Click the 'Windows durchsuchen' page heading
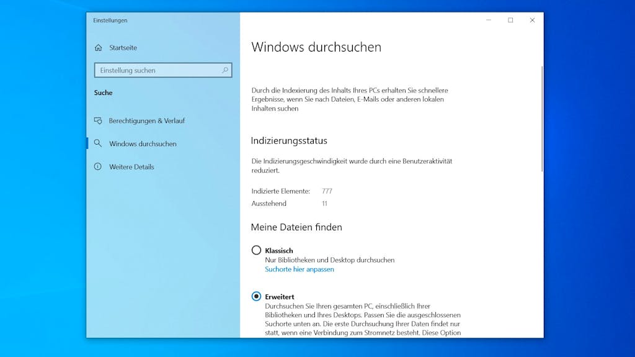 [x=316, y=47]
